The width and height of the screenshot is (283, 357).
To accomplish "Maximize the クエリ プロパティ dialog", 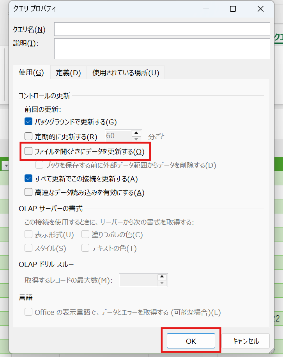I will coord(233,9).
